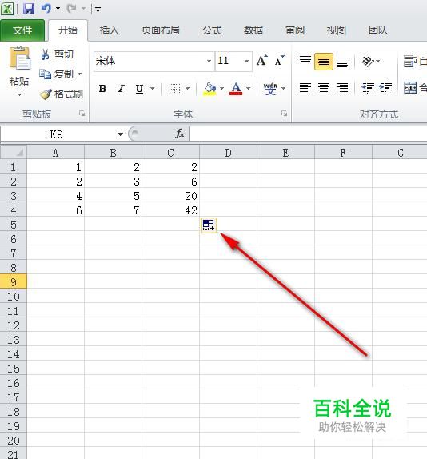Switch to the 公式 (Formulas) tab
Image resolution: width=427 pixels, height=459 pixels.
click(212, 30)
